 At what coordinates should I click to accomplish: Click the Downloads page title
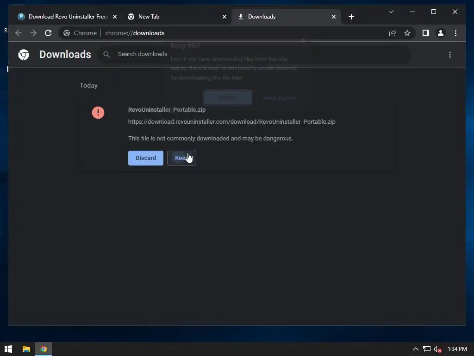click(65, 55)
